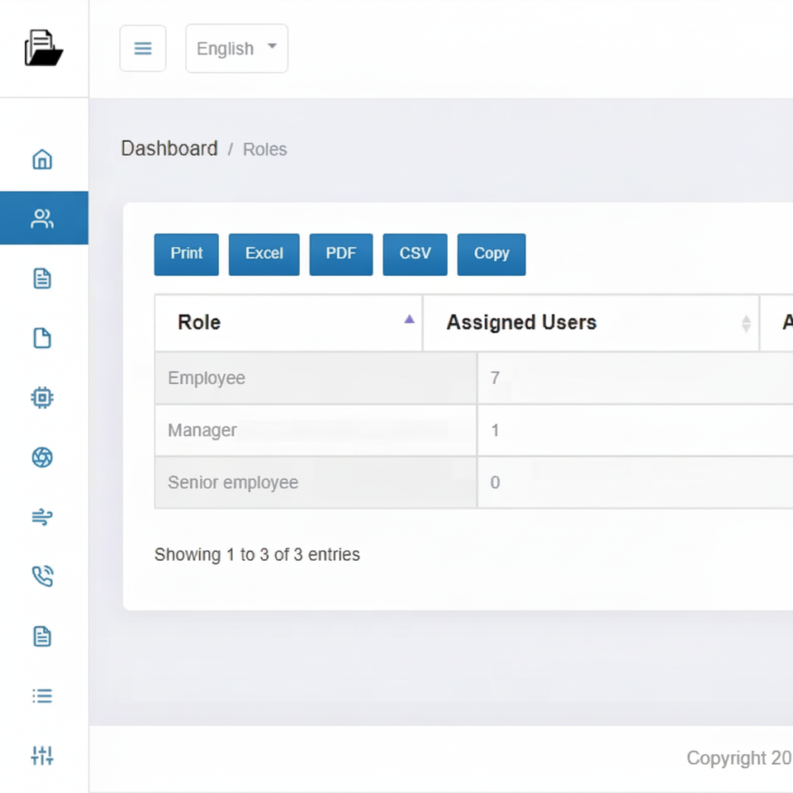This screenshot has height=793, width=793.
Task: Sort the table by the Role column
Action: point(288,322)
